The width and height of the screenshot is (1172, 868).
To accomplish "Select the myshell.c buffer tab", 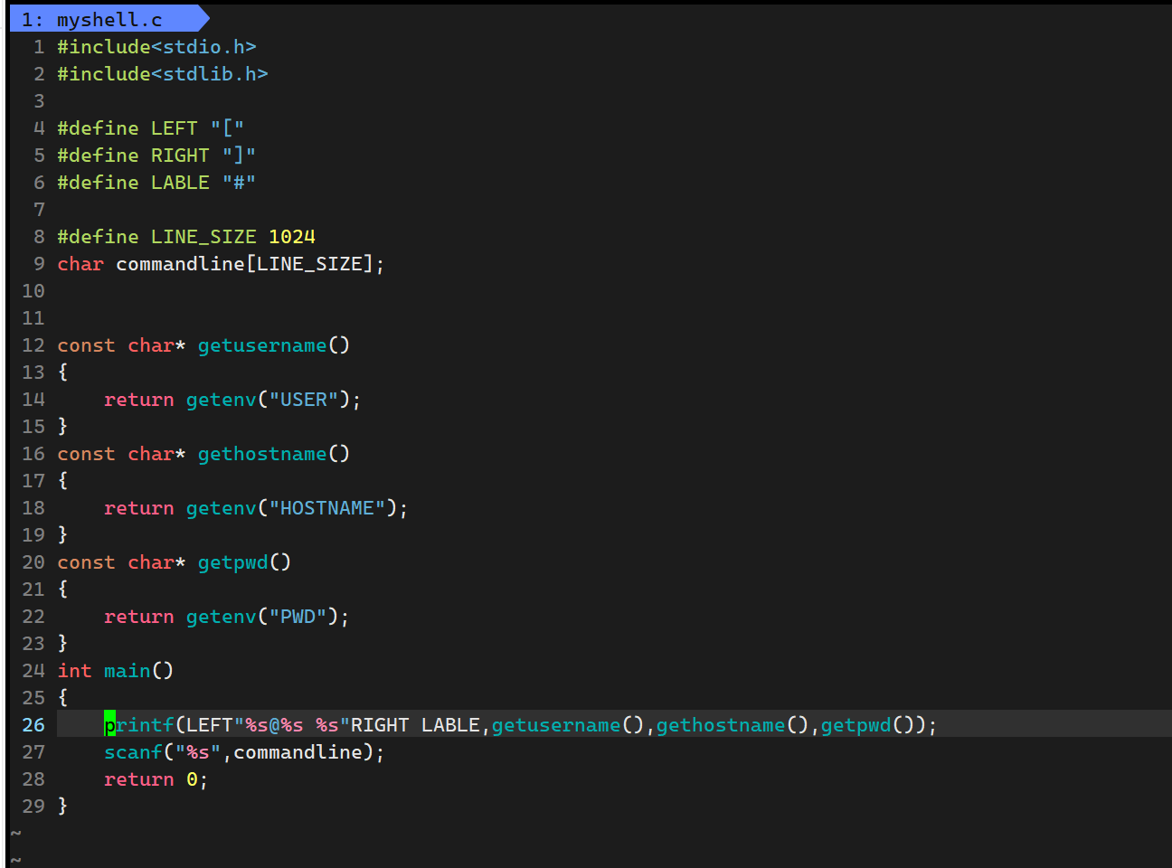I will click(x=109, y=19).
